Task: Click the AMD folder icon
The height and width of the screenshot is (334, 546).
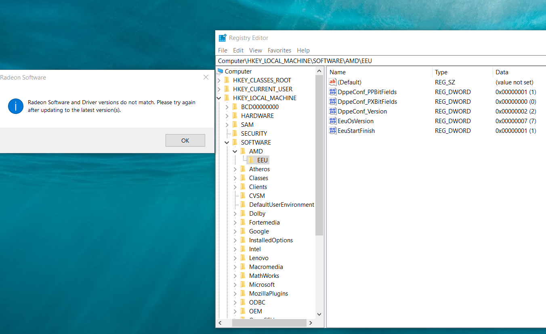Action: (243, 151)
